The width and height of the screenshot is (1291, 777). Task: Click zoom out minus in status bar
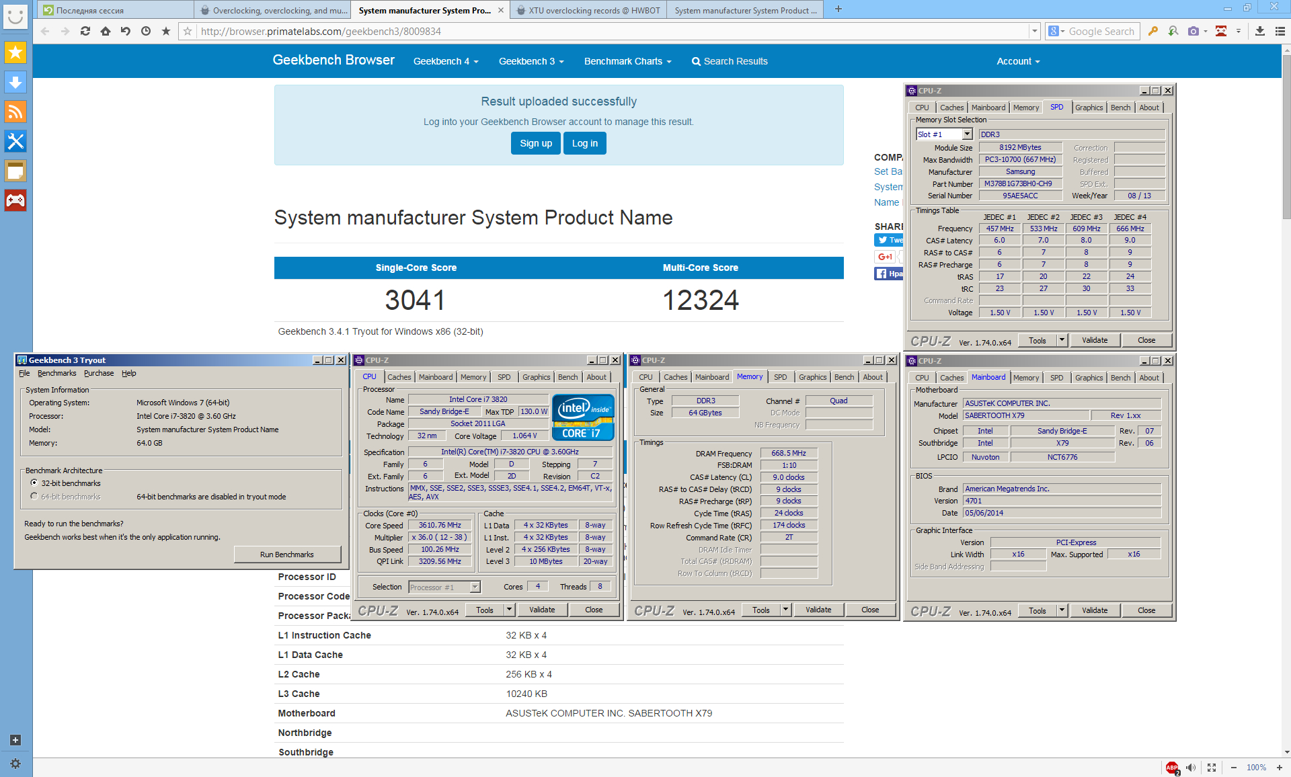click(1234, 768)
